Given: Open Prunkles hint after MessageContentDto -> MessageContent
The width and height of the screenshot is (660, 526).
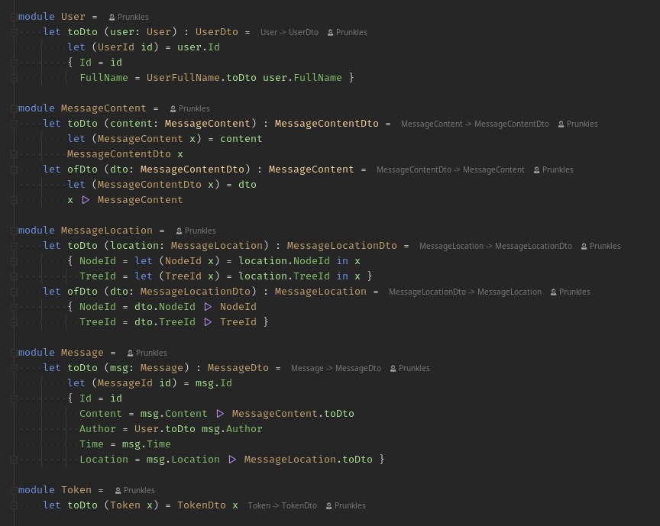Looking at the screenshot, I should pyautogui.click(x=554, y=170).
